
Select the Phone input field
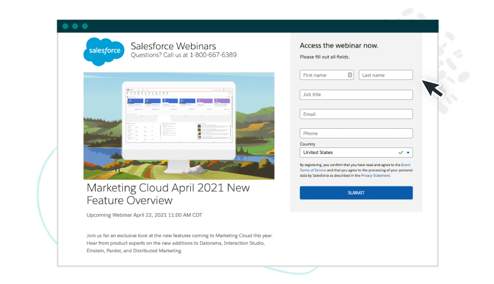356,134
